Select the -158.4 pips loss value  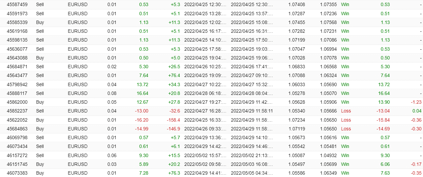coord(173,120)
